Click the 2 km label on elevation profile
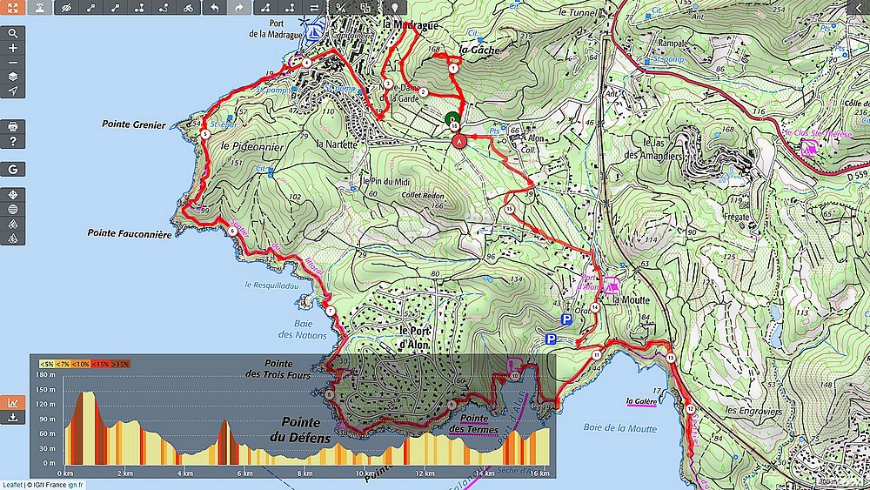The image size is (870, 490). [x=125, y=473]
